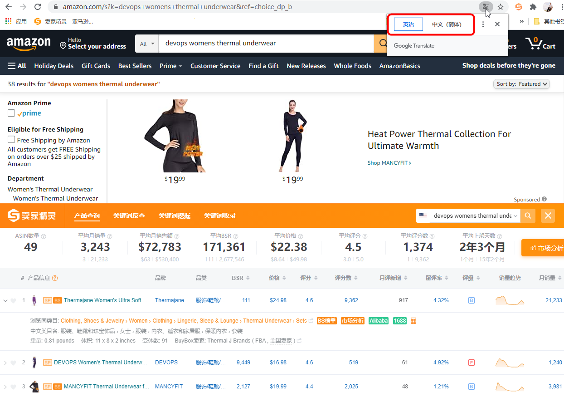Click Shop MANCYFIT link

[x=389, y=163]
